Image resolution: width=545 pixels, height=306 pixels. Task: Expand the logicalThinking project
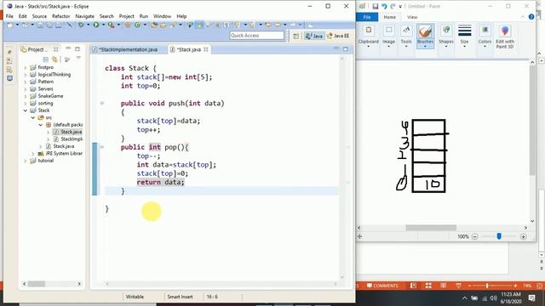coord(26,75)
